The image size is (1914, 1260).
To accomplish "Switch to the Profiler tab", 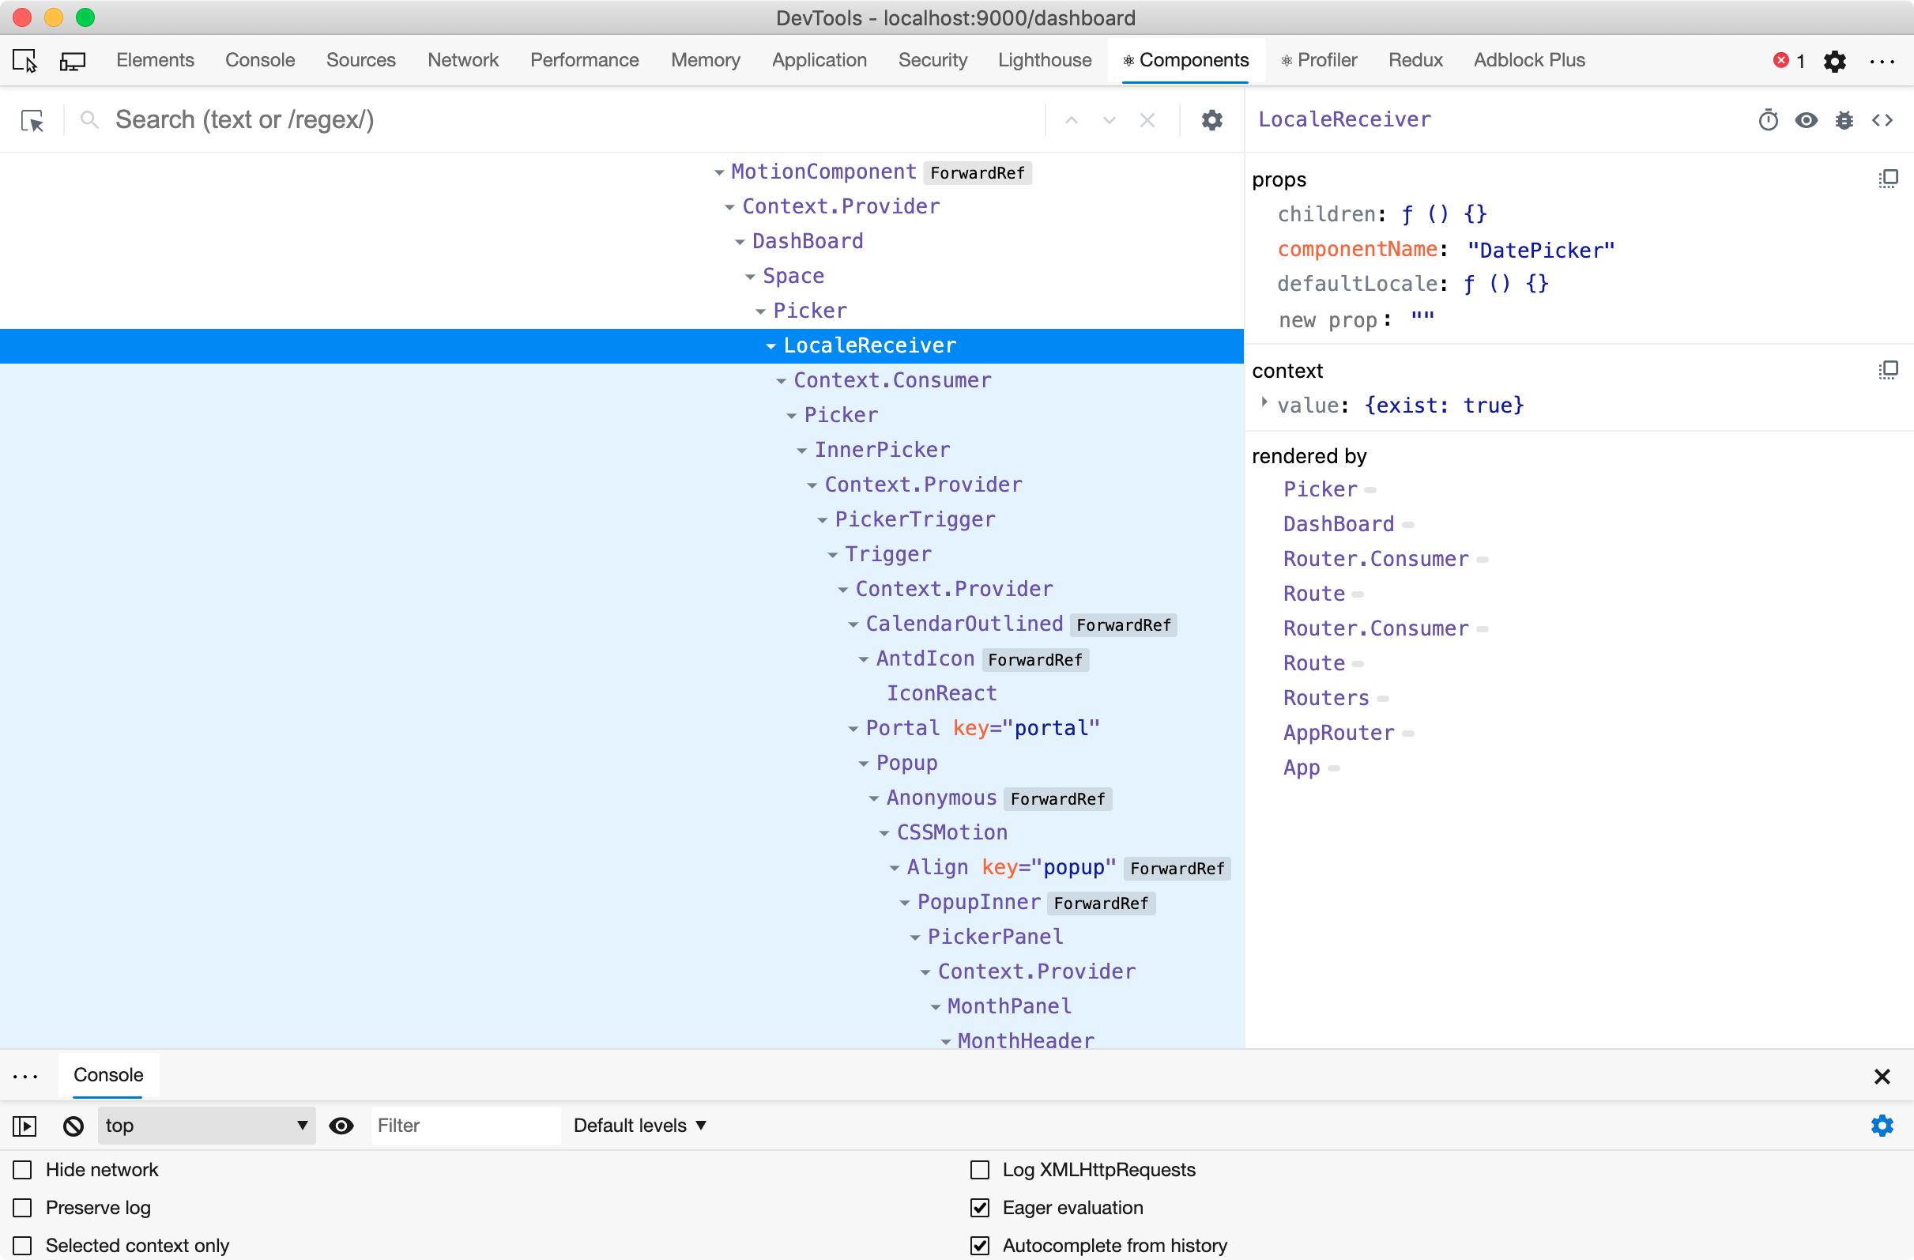I will tap(1319, 59).
